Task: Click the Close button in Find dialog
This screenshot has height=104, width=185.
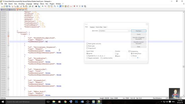Action: pos(139,47)
